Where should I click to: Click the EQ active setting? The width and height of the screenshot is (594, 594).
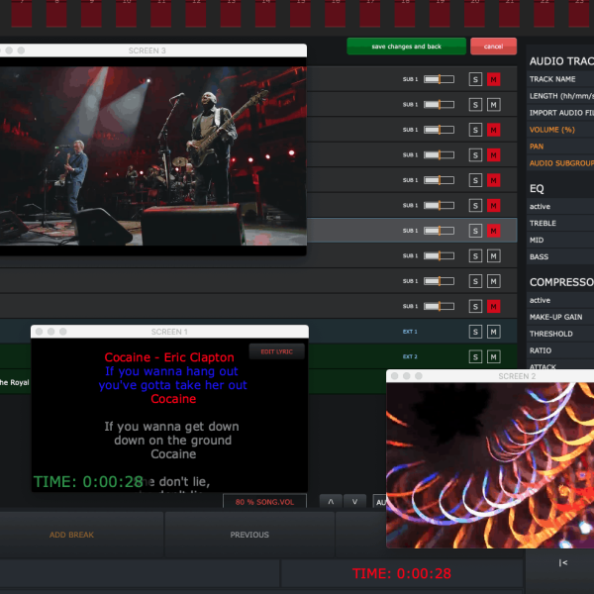point(560,207)
